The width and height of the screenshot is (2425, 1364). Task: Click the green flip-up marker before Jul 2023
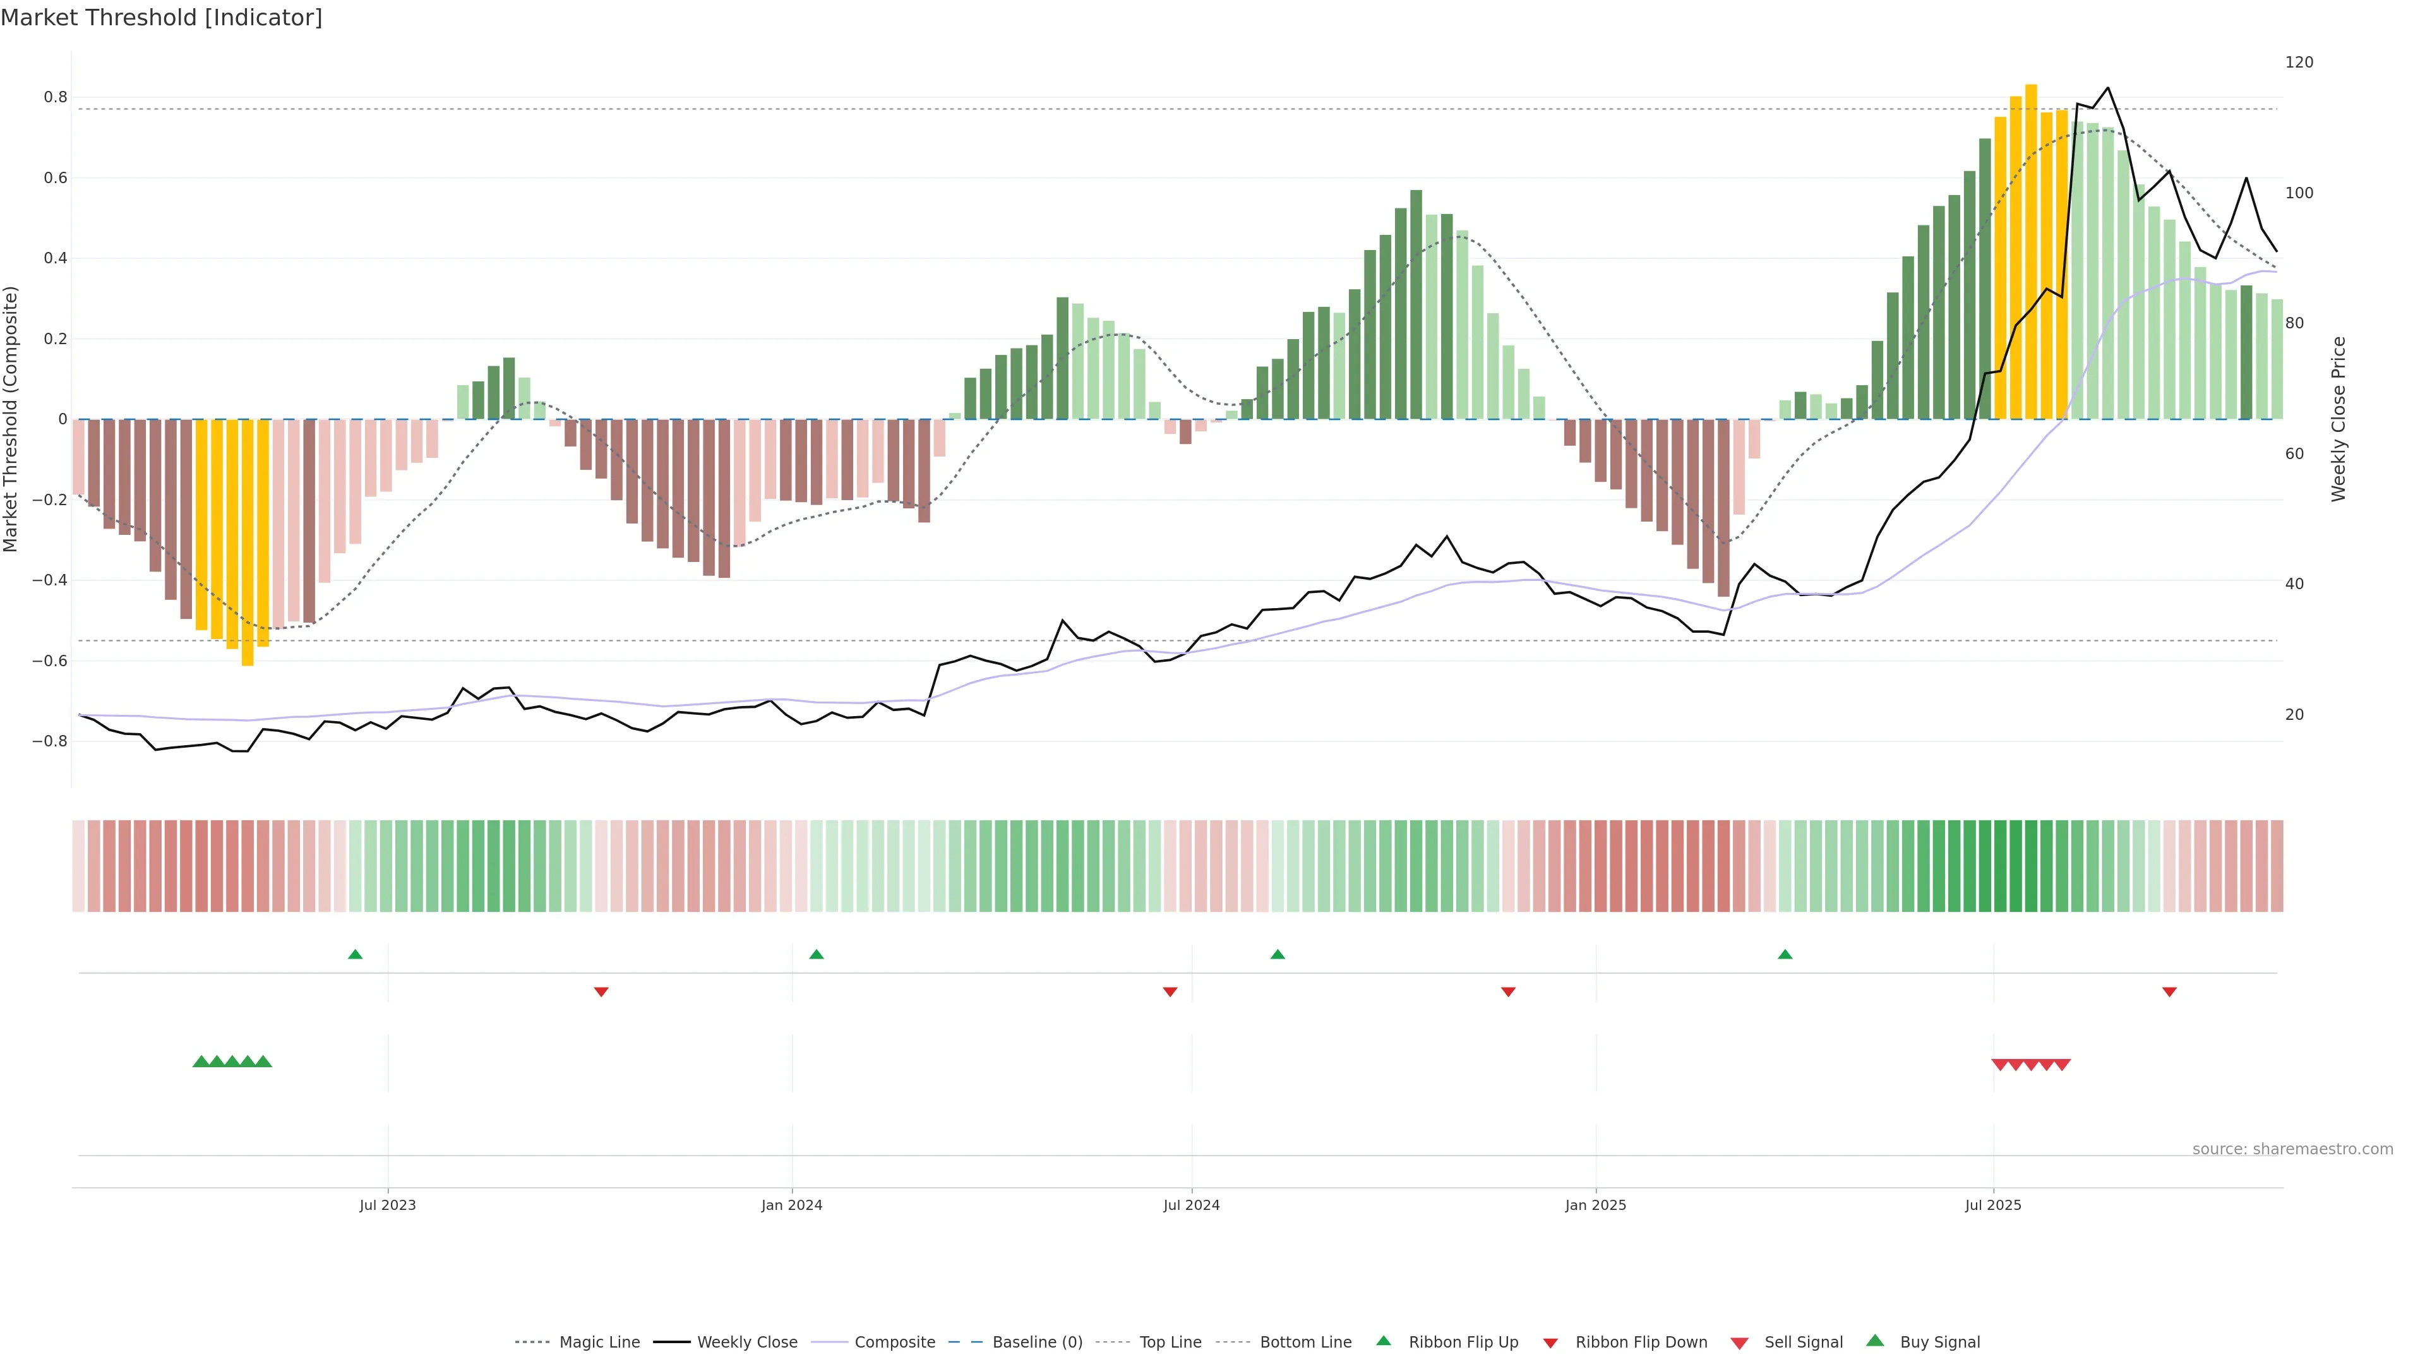[355, 955]
